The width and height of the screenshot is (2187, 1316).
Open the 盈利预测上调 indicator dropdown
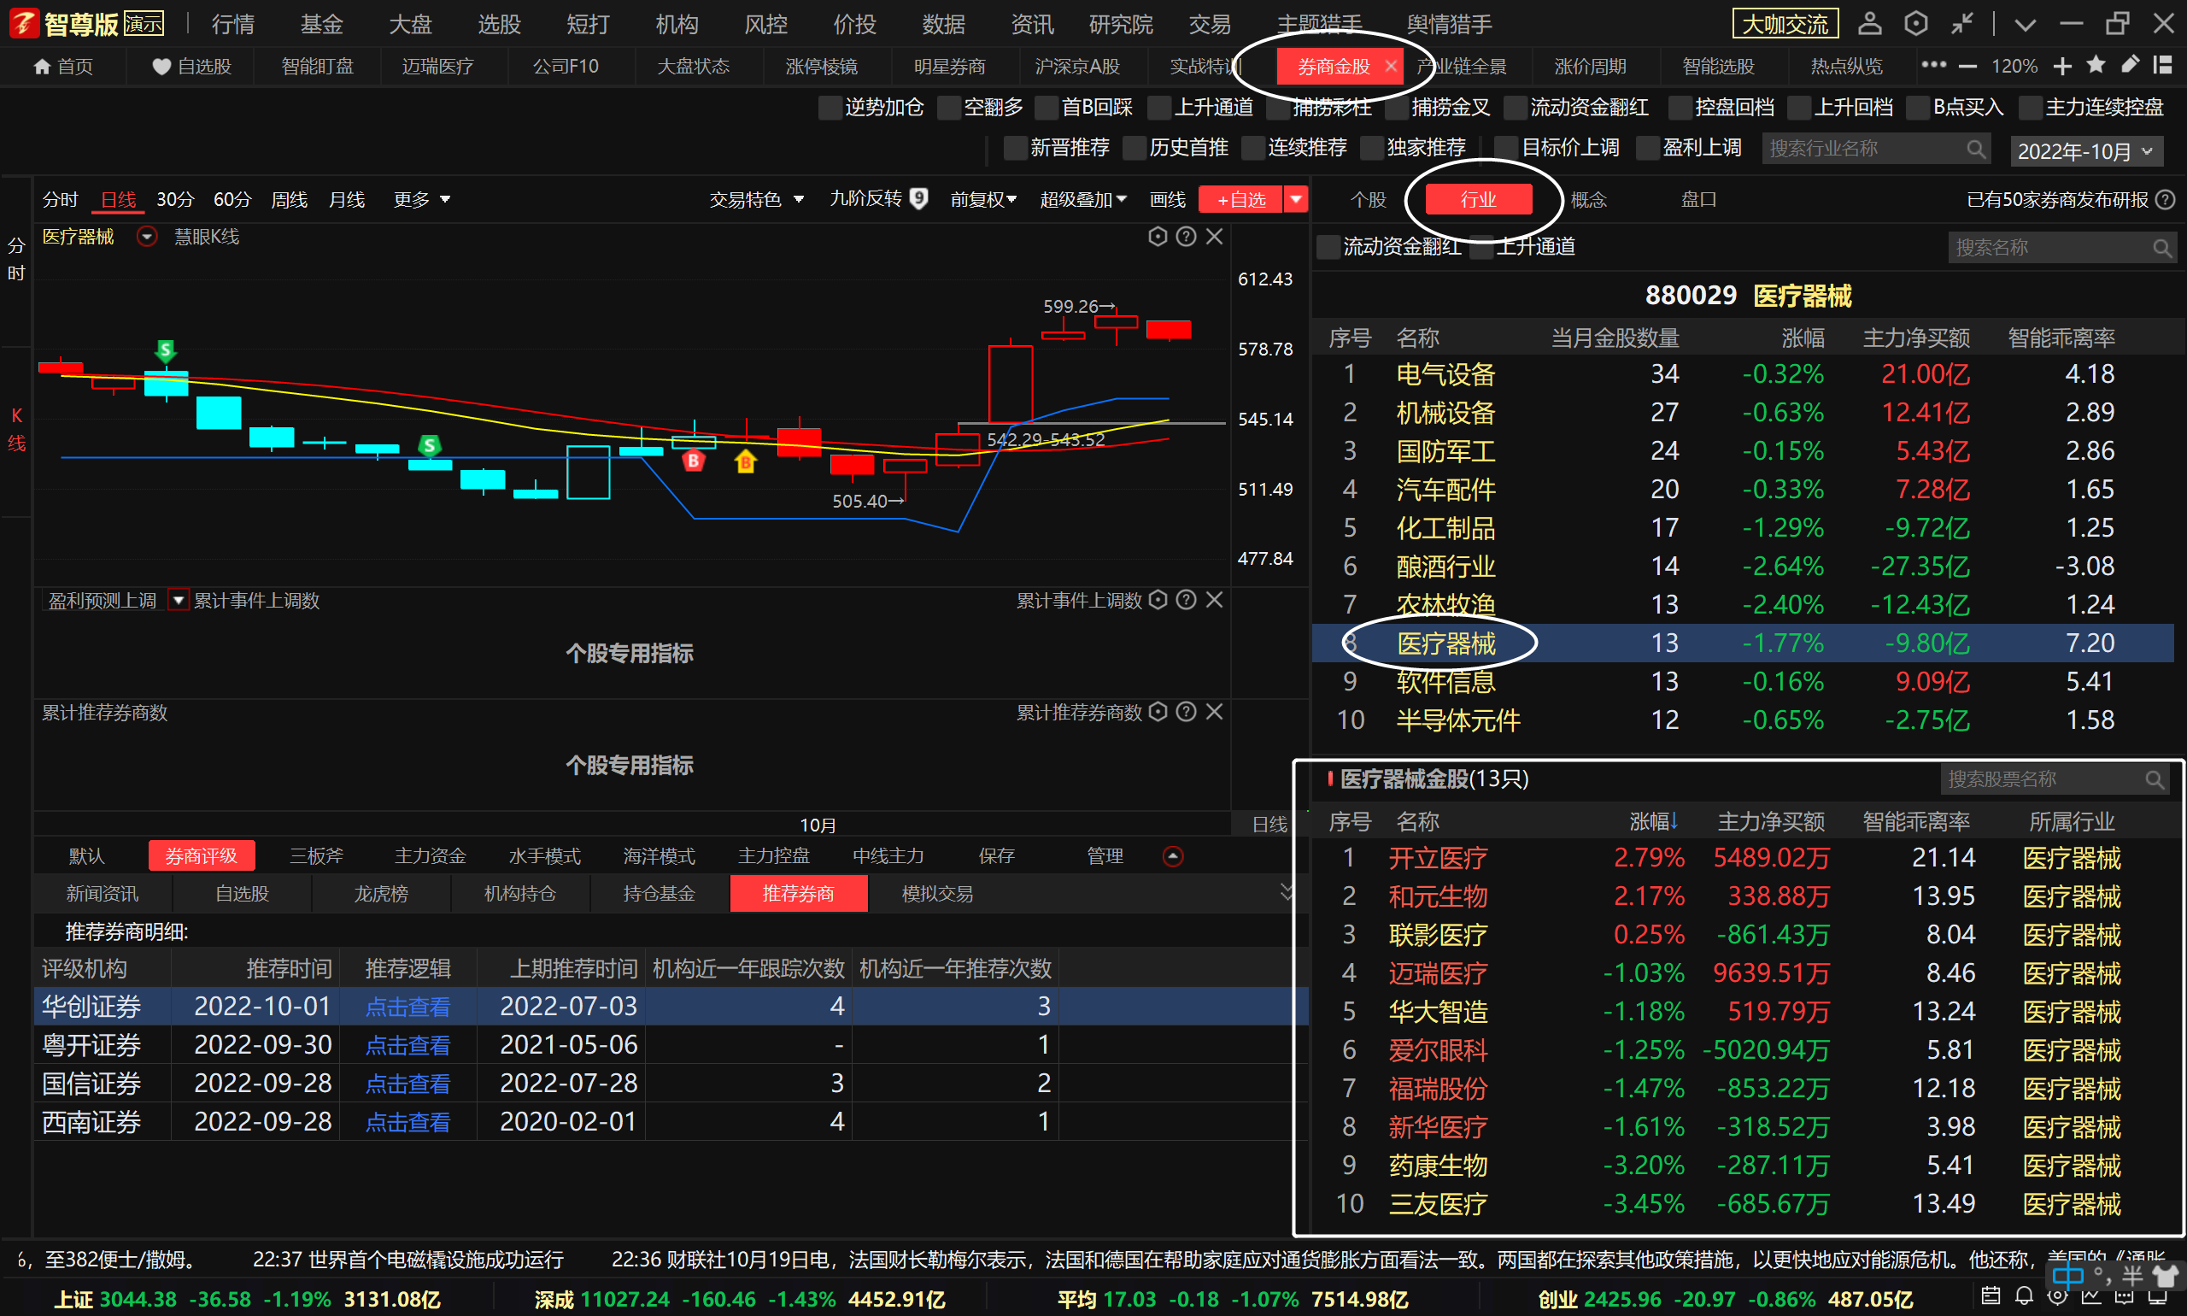pos(179,601)
